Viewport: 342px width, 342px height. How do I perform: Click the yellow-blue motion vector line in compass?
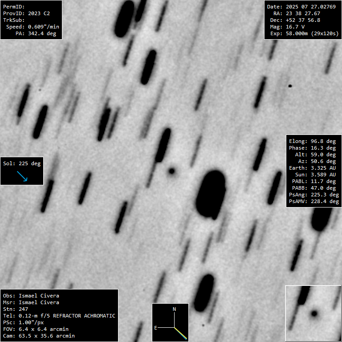(x=181, y=334)
